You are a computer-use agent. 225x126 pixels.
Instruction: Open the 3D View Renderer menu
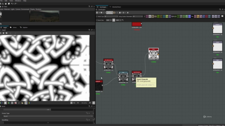[x=38, y=9]
